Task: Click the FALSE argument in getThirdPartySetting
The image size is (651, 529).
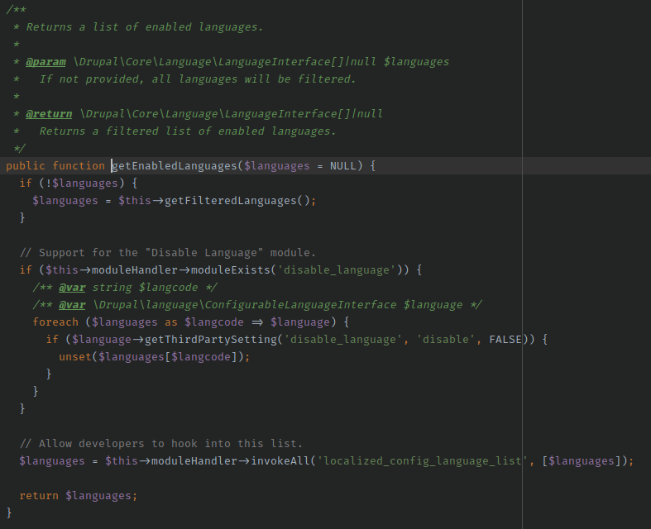Action: click(x=505, y=340)
